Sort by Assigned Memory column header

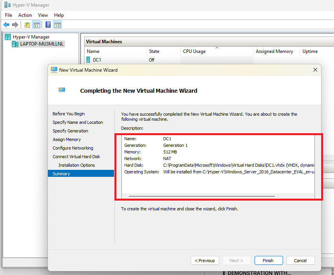[x=276, y=51]
